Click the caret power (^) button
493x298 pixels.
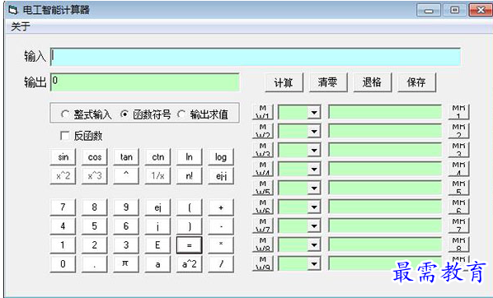(126, 176)
